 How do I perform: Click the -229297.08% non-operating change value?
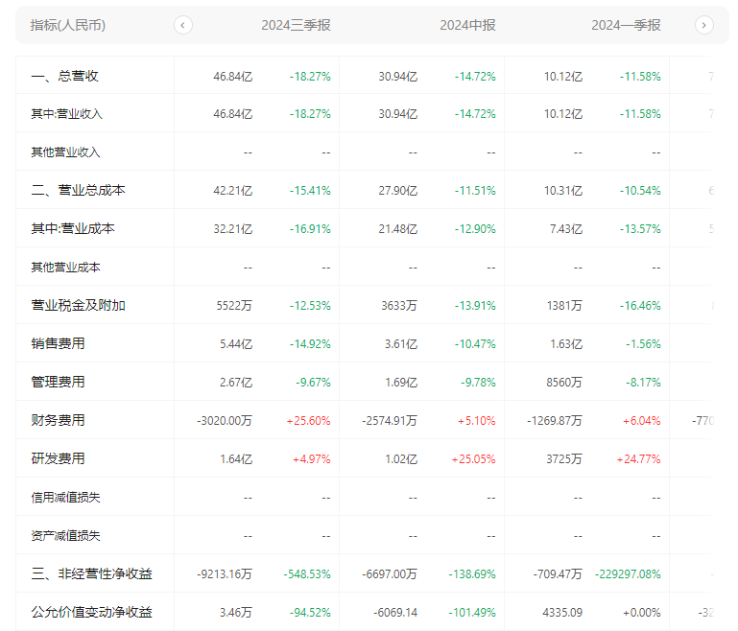click(628, 574)
